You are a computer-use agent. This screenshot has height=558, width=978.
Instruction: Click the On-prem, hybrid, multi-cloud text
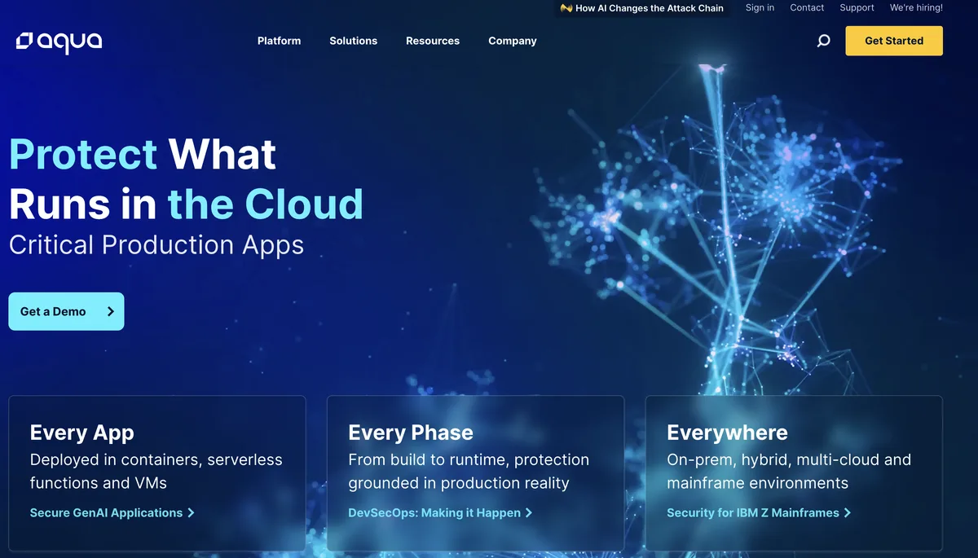(x=789, y=471)
